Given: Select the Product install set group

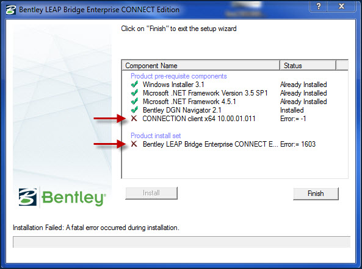Looking at the screenshot, I should (x=156, y=136).
